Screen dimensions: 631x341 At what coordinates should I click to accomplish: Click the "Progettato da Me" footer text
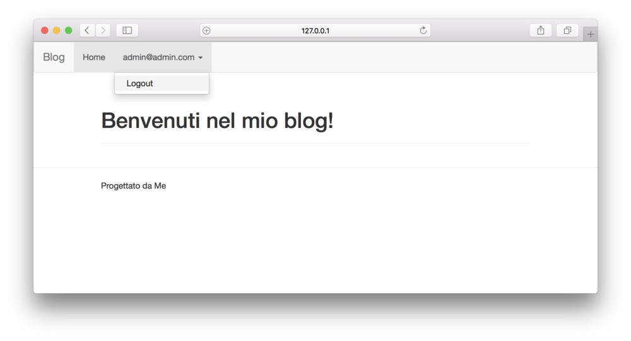[x=134, y=186]
